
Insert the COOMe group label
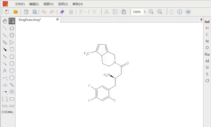[7, 112]
